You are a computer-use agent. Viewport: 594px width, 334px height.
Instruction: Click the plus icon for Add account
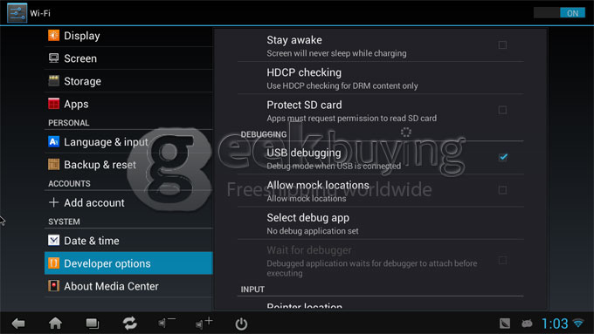[53, 202]
